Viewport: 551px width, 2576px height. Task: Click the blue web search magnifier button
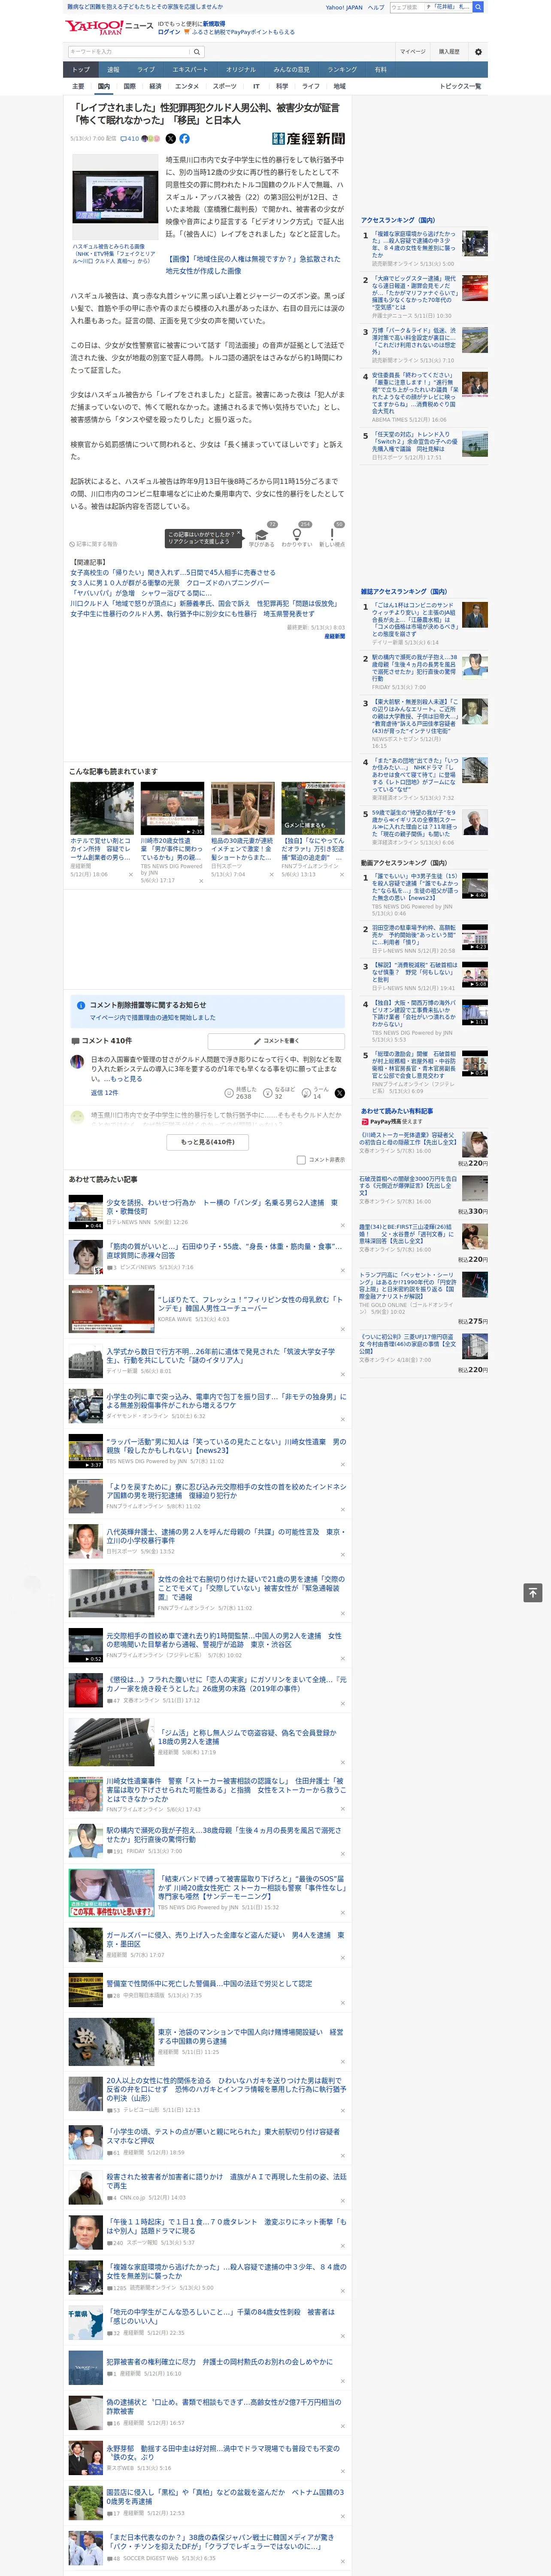pyautogui.click(x=478, y=7)
